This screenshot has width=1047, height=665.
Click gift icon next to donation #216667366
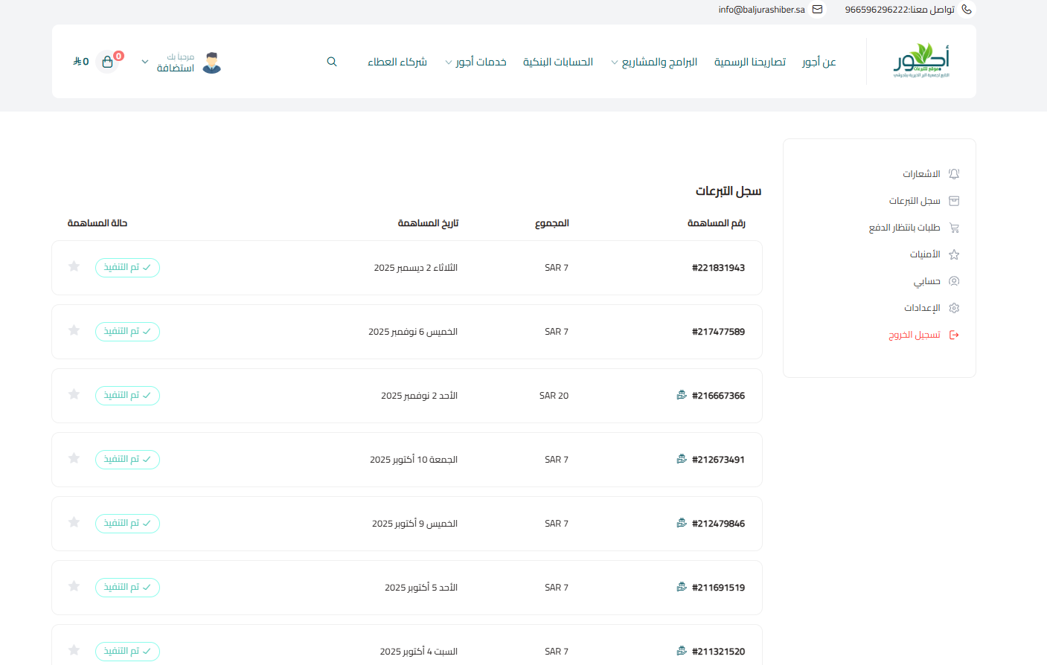pos(681,395)
